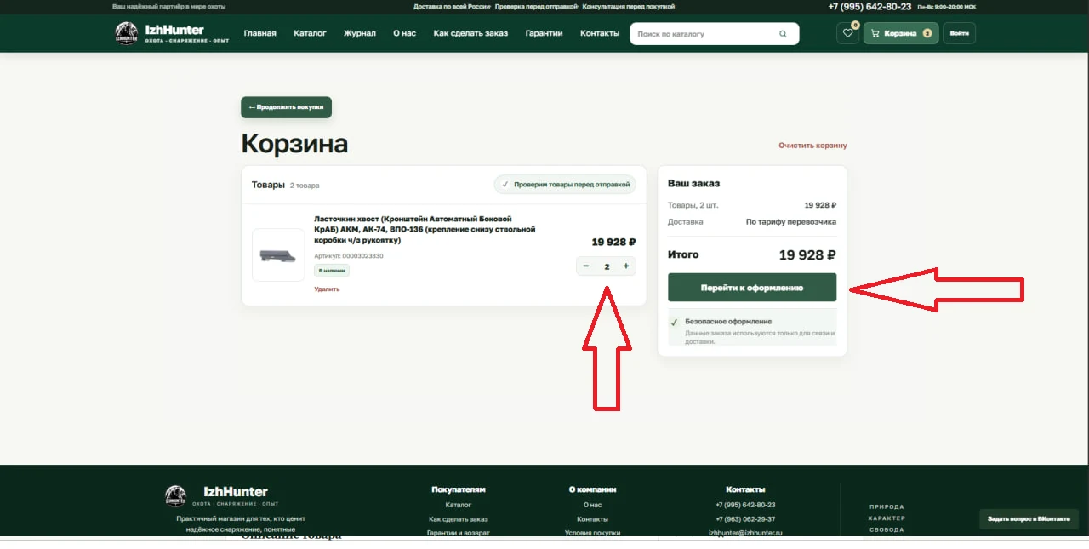Click the По тарифу перевозчика delivery text
This screenshot has width=1089, height=549.
[791, 222]
